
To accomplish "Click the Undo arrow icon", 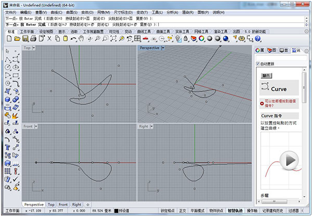I will [x=73, y=39].
